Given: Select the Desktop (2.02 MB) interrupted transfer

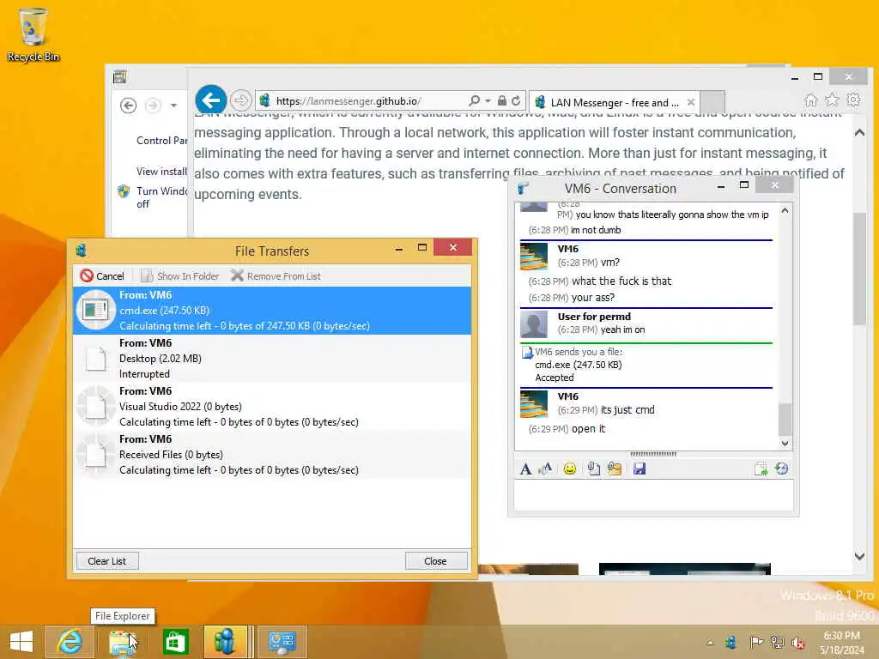Looking at the screenshot, I should (272, 359).
